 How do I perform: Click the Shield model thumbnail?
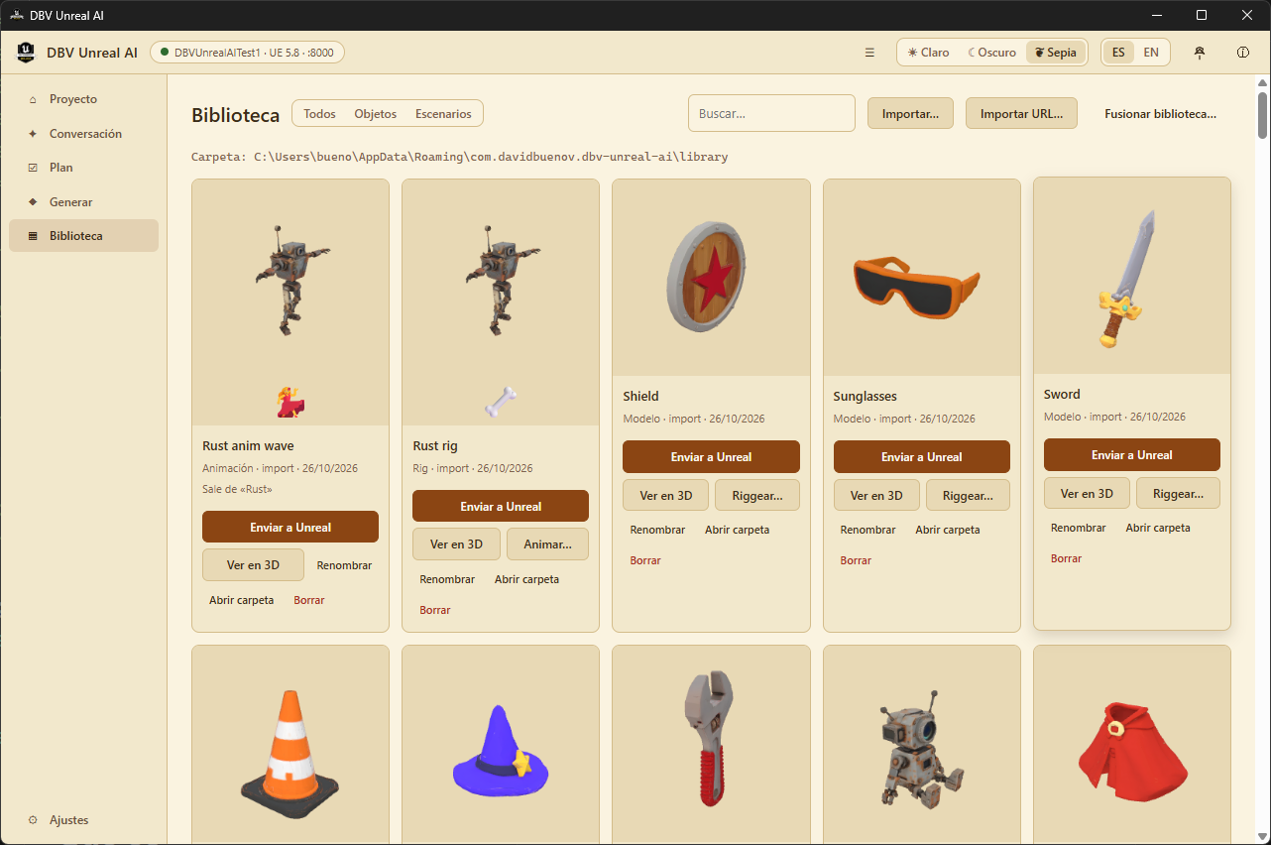click(711, 278)
